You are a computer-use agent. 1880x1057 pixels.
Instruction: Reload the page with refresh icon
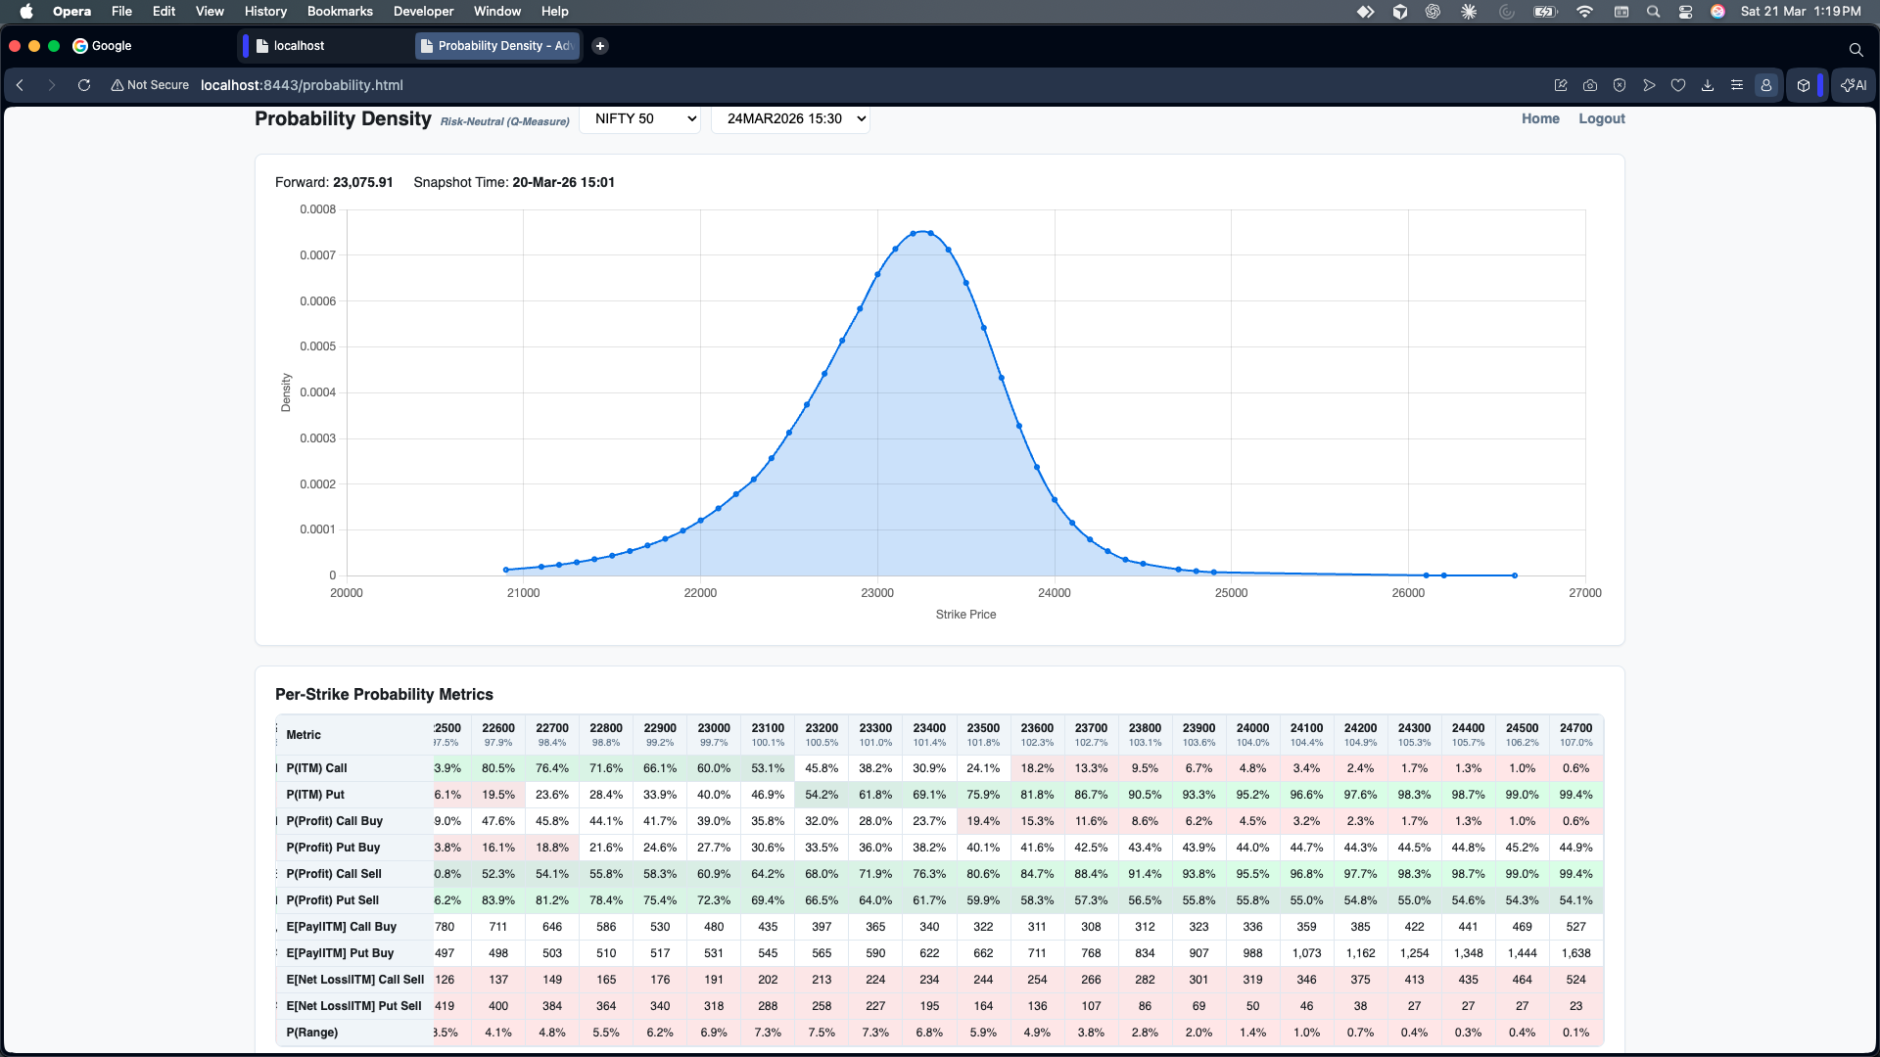pos(84,85)
